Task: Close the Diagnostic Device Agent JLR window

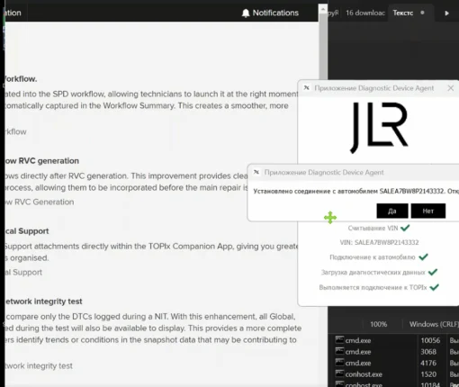Action: tap(451, 88)
